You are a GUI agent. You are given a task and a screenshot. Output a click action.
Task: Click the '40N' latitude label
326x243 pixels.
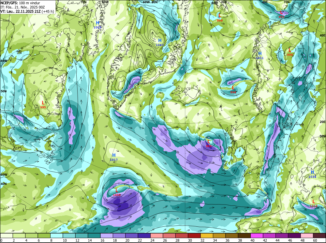4,184
